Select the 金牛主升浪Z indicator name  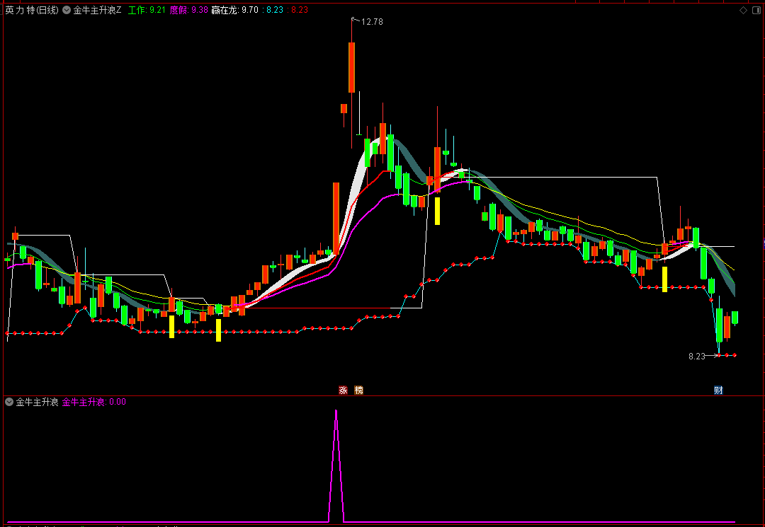[97, 10]
